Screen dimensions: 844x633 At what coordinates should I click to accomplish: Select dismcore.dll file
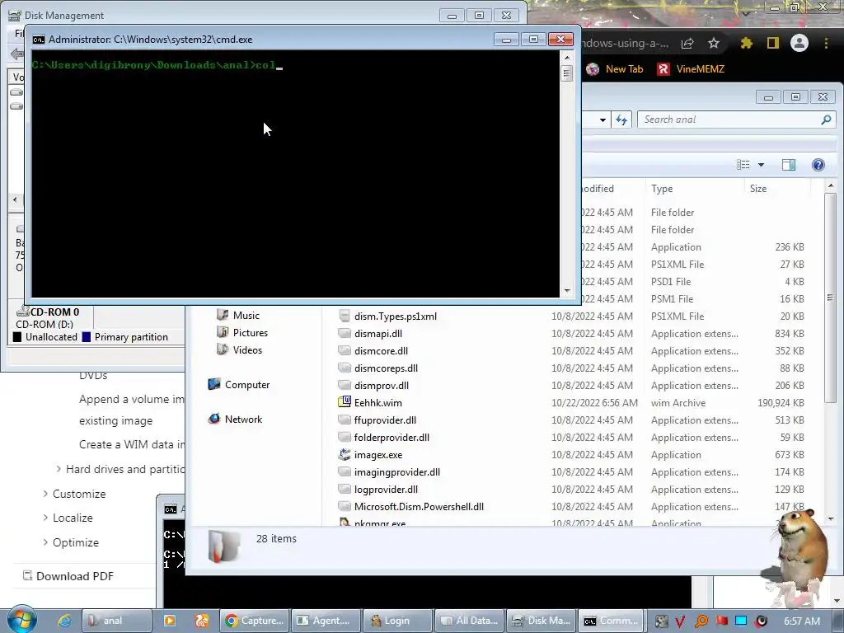point(381,350)
